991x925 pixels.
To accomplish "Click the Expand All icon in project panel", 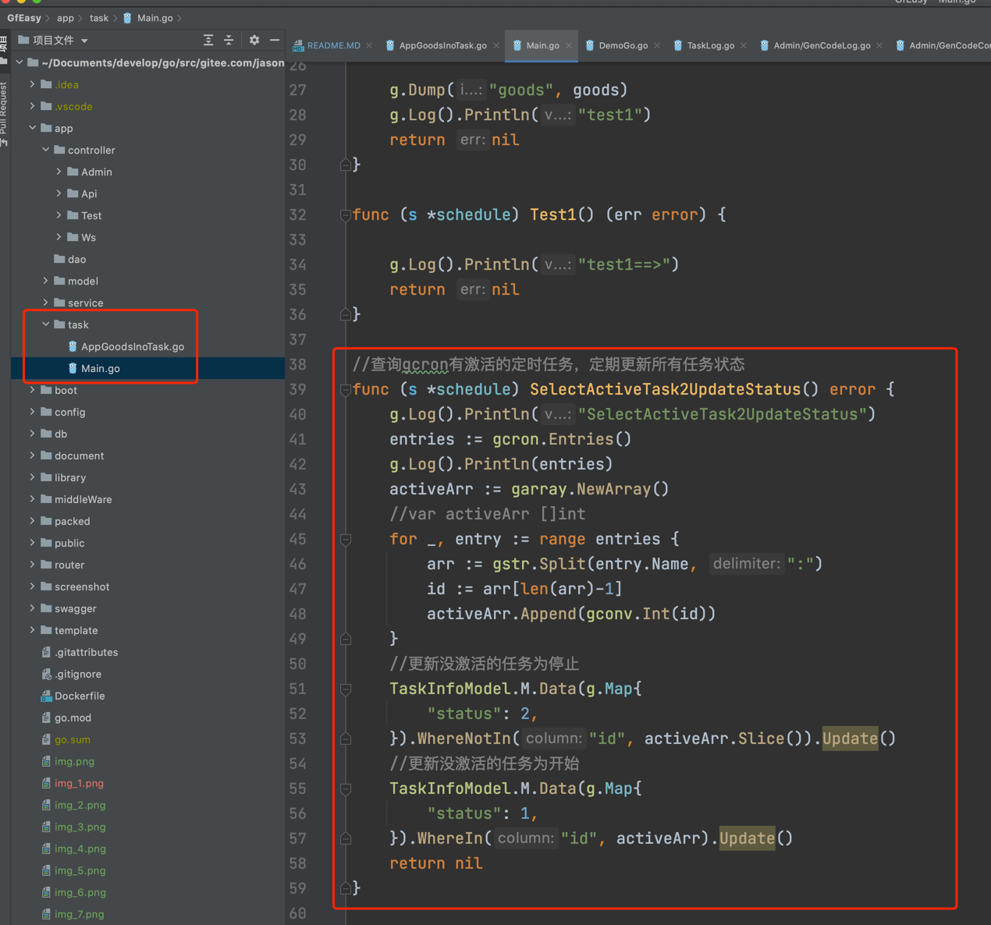I will pyautogui.click(x=208, y=40).
